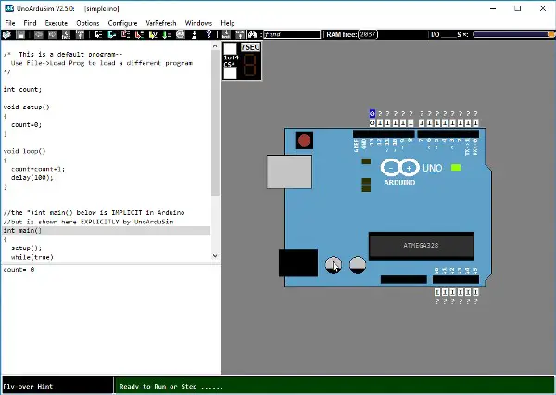Click the 'count=count+1;' code line

click(38, 169)
